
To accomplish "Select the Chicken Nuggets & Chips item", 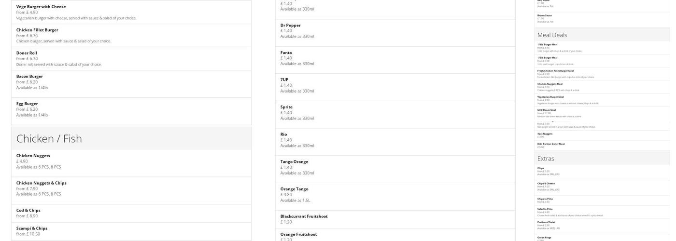I will (x=42, y=183).
